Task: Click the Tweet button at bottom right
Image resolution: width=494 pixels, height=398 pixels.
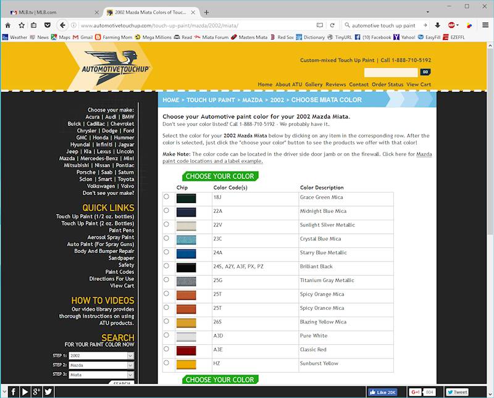Action: tap(457, 392)
